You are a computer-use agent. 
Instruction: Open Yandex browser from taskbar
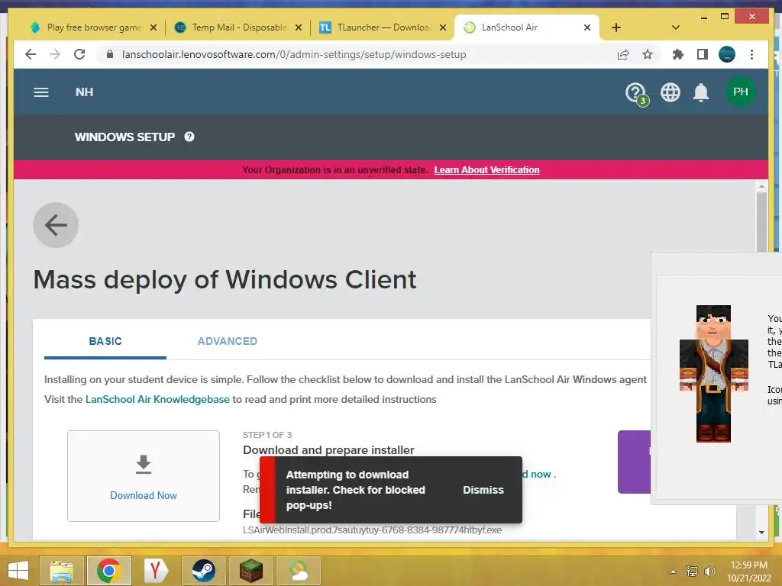point(156,571)
